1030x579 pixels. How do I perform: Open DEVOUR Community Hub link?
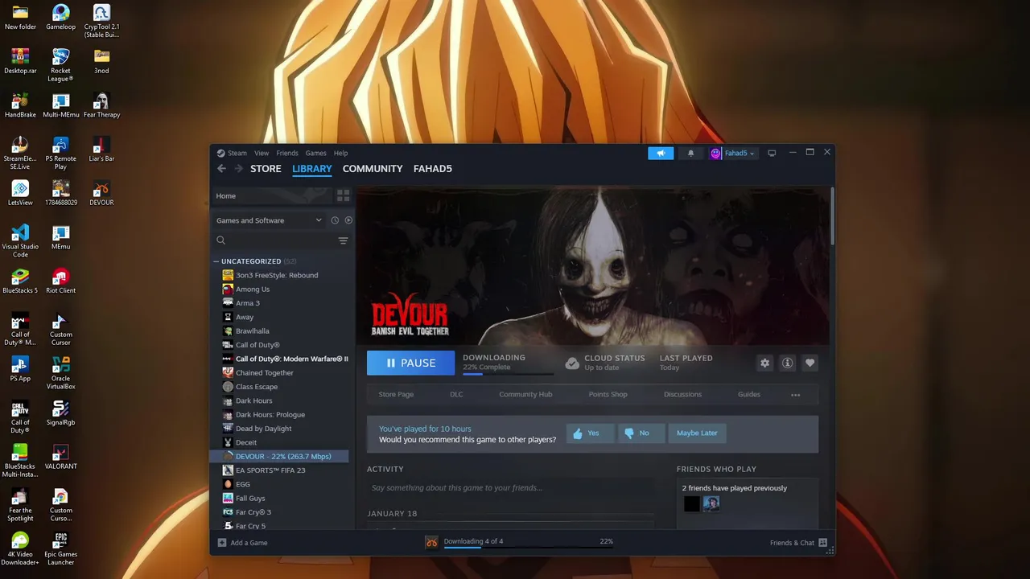click(525, 394)
